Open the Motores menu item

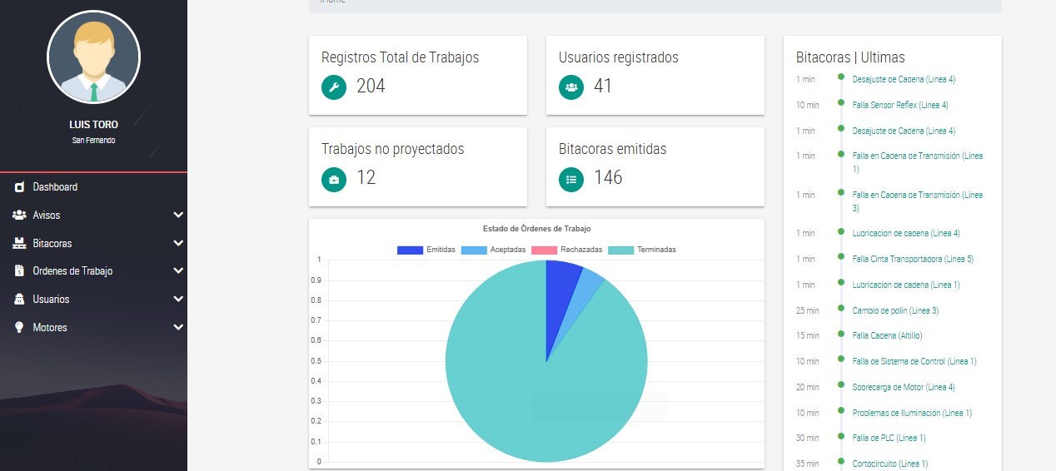(50, 328)
